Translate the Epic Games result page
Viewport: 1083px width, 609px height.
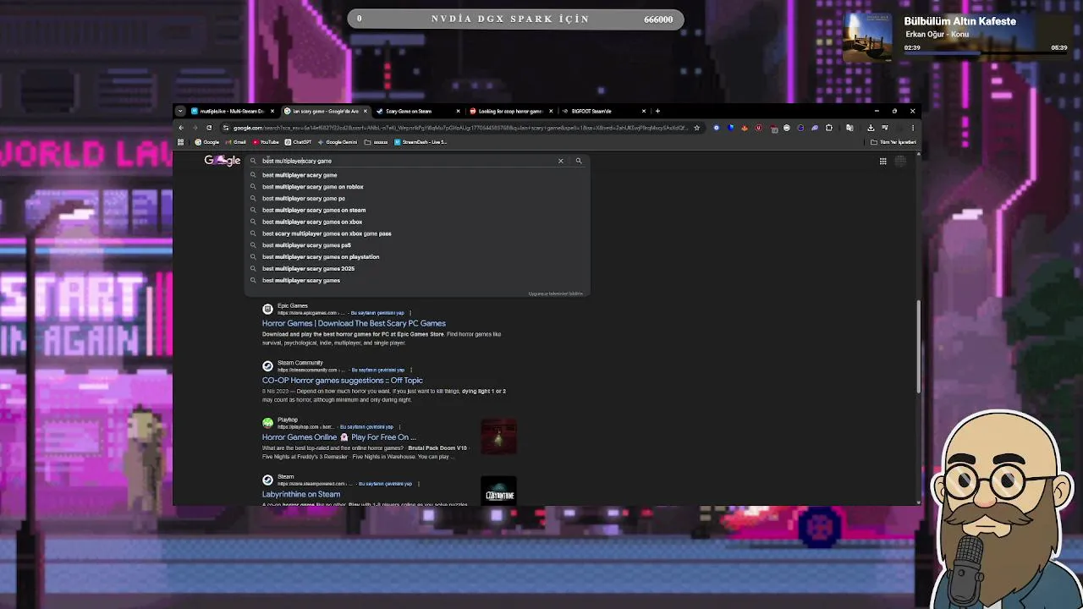pyautogui.click(x=377, y=313)
